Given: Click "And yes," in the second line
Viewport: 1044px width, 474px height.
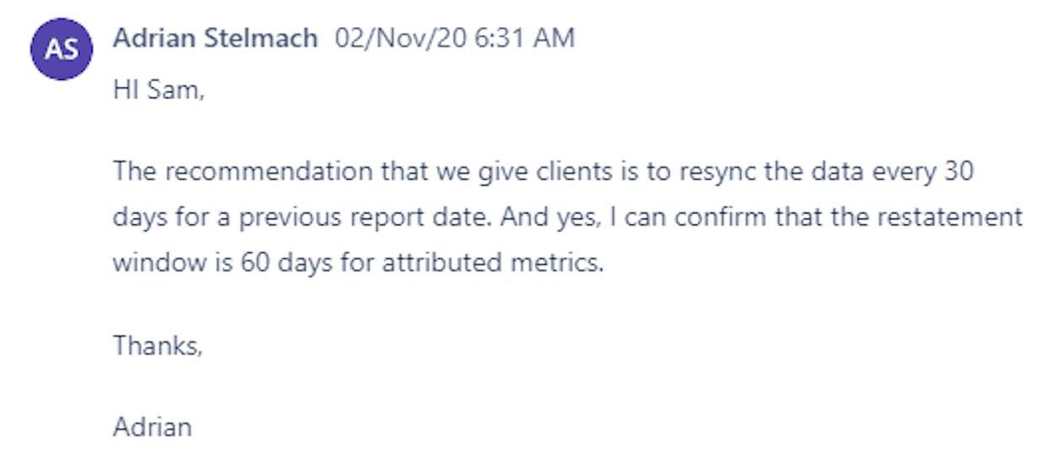Looking at the screenshot, I should [x=534, y=218].
